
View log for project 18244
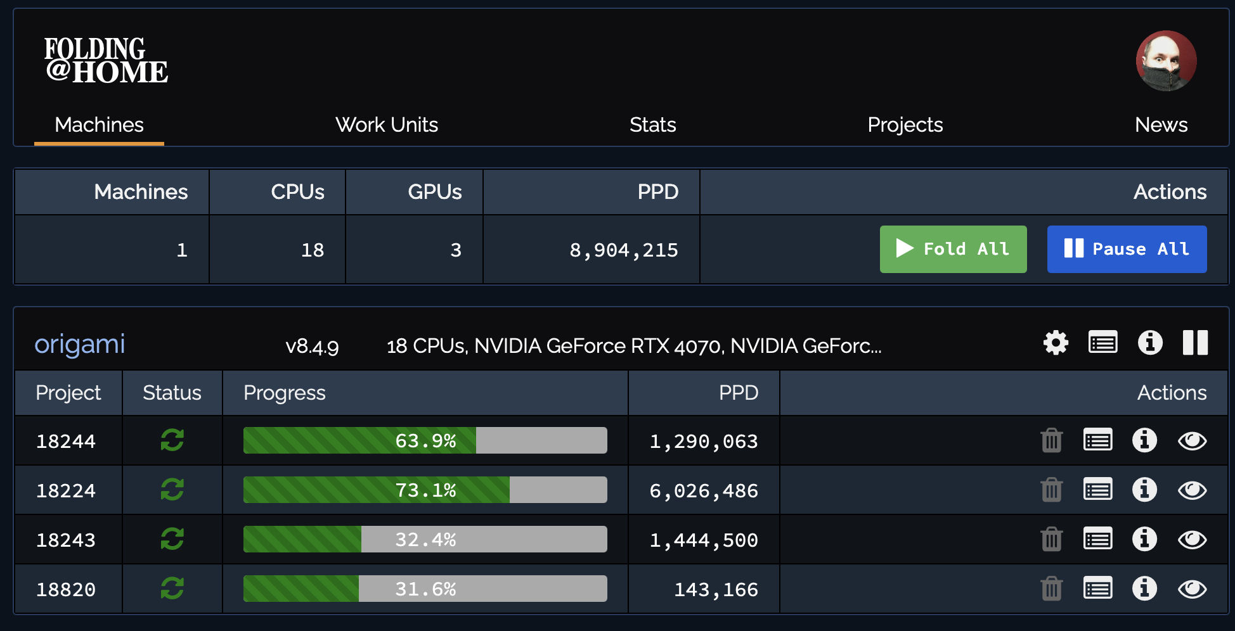pyautogui.click(x=1097, y=440)
